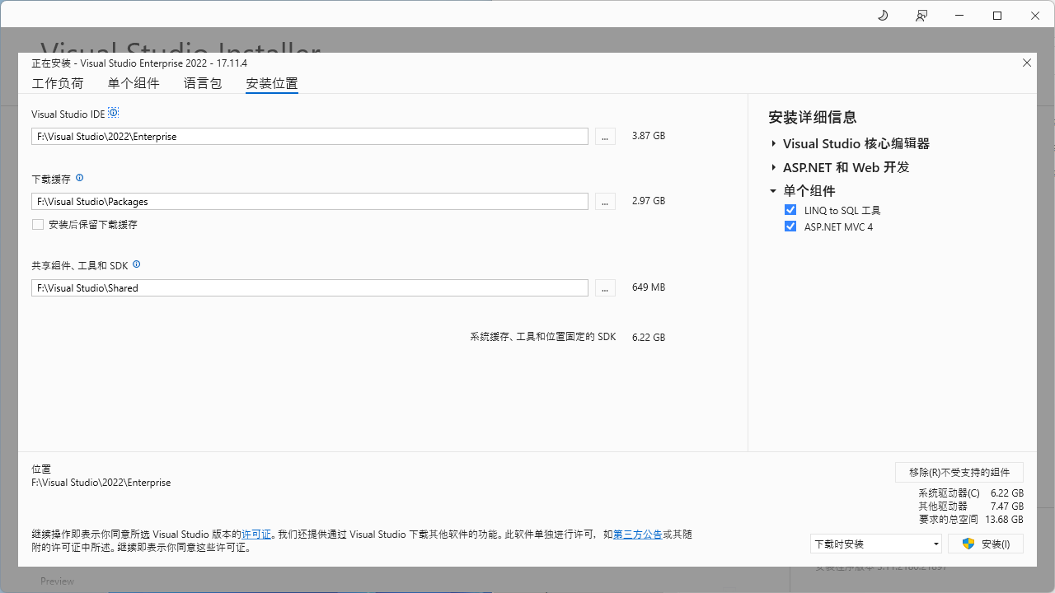The height and width of the screenshot is (593, 1055).
Task: Click the 安装(I) button
Action: tap(986, 544)
